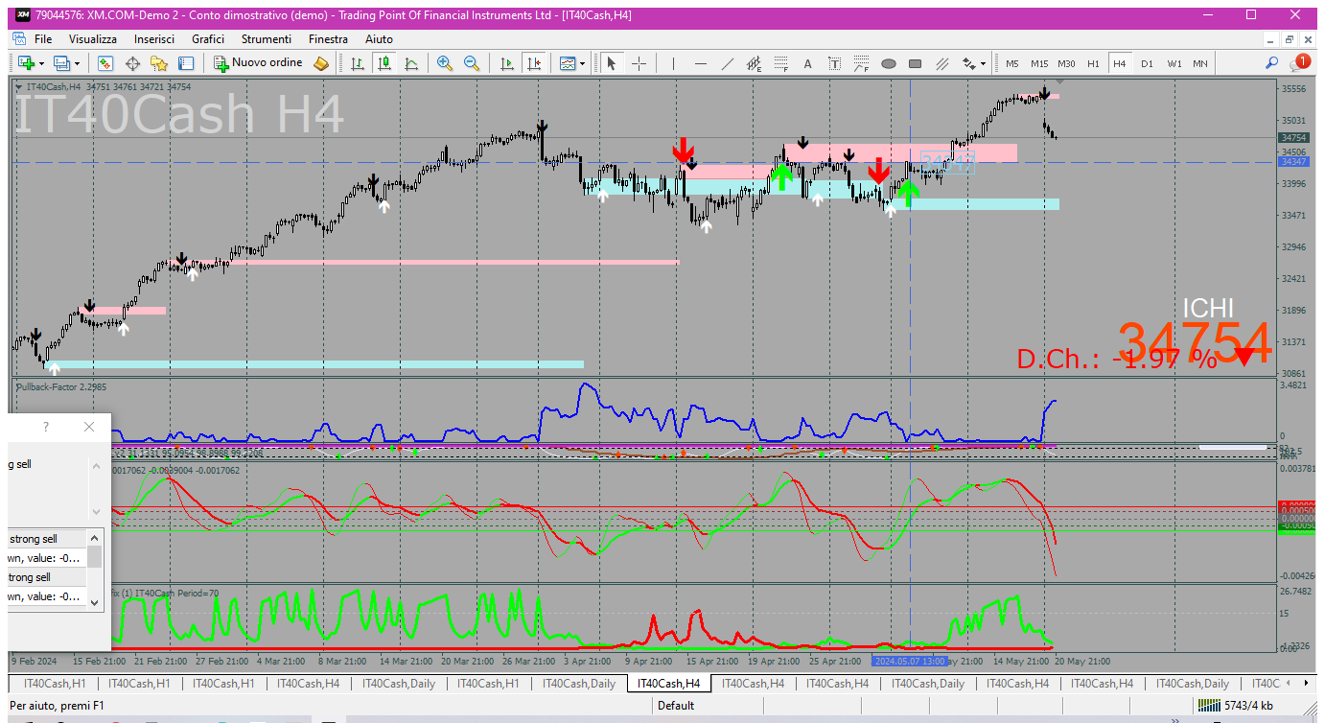This screenshot has width=1325, height=723.
Task: Open the search magnifier icon
Action: [x=1271, y=63]
